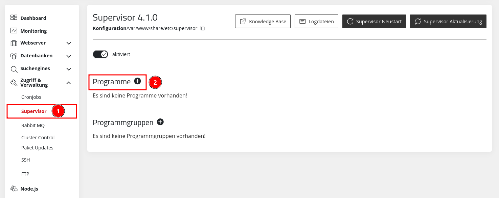Screen dimensions: 499x198
Task: Click the log file icon on Logdateien
Action: tap(302, 21)
